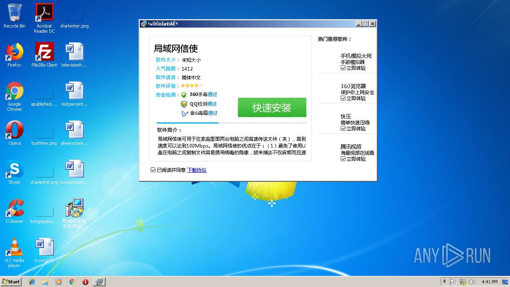Select the televisionh... Word document icon
510x287 pixels.
pos(74,55)
